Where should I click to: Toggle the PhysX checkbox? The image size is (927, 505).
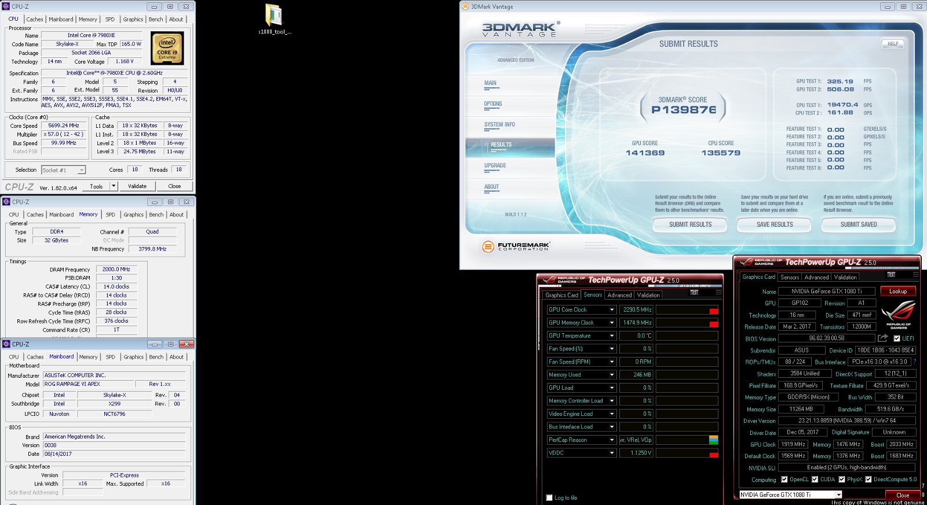[x=842, y=479]
